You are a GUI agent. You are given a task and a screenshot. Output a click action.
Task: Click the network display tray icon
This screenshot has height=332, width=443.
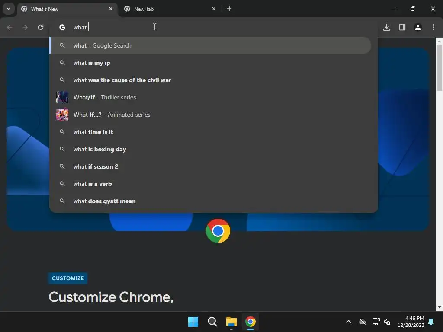click(376, 322)
